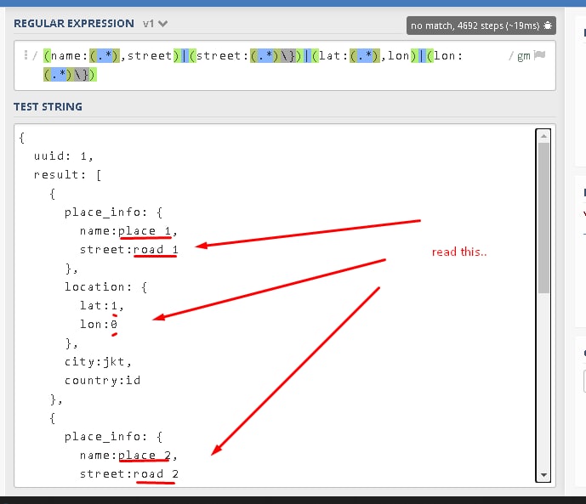Click the TEST STRING heading
This screenshot has width=586, height=504.
tap(48, 107)
